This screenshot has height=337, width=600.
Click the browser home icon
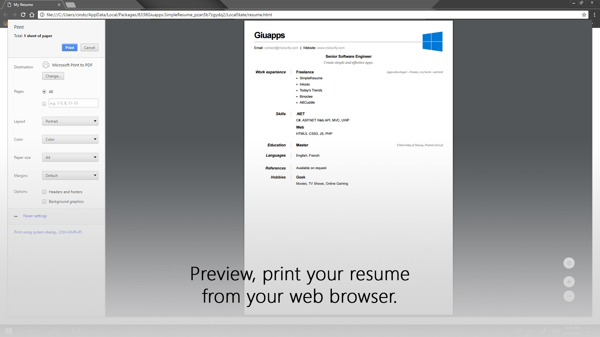click(32, 15)
